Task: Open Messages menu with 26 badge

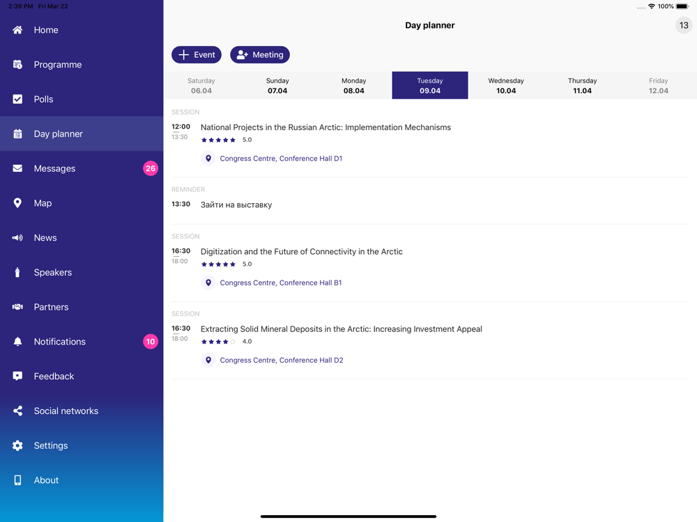Action: pyautogui.click(x=82, y=168)
